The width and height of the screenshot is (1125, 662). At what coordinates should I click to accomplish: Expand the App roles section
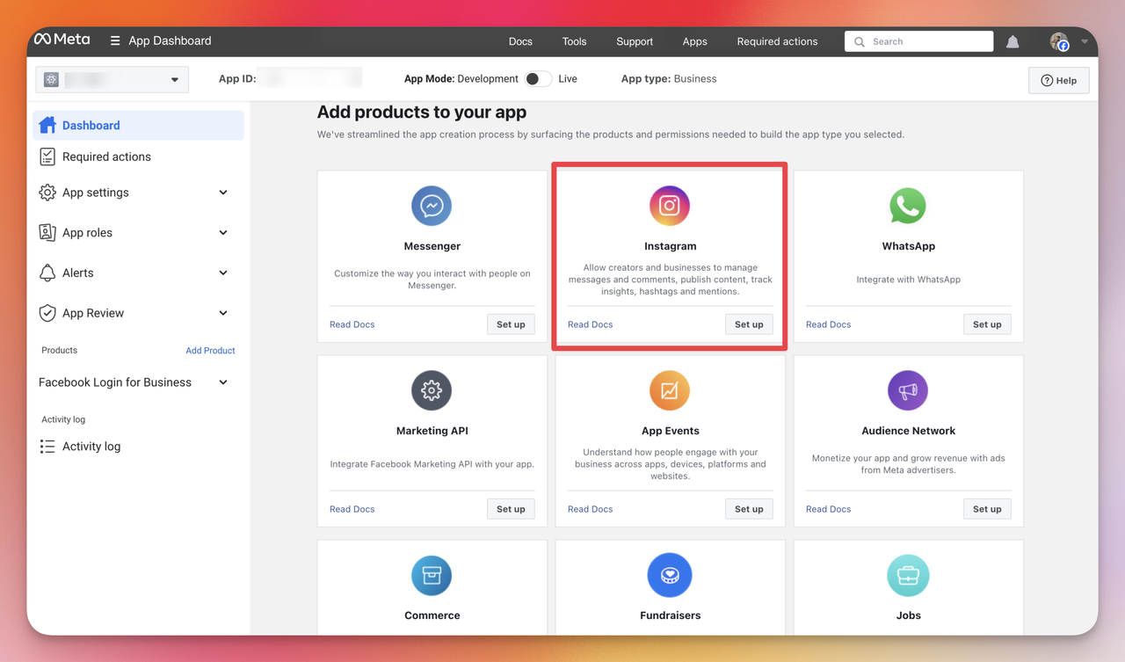pos(223,233)
